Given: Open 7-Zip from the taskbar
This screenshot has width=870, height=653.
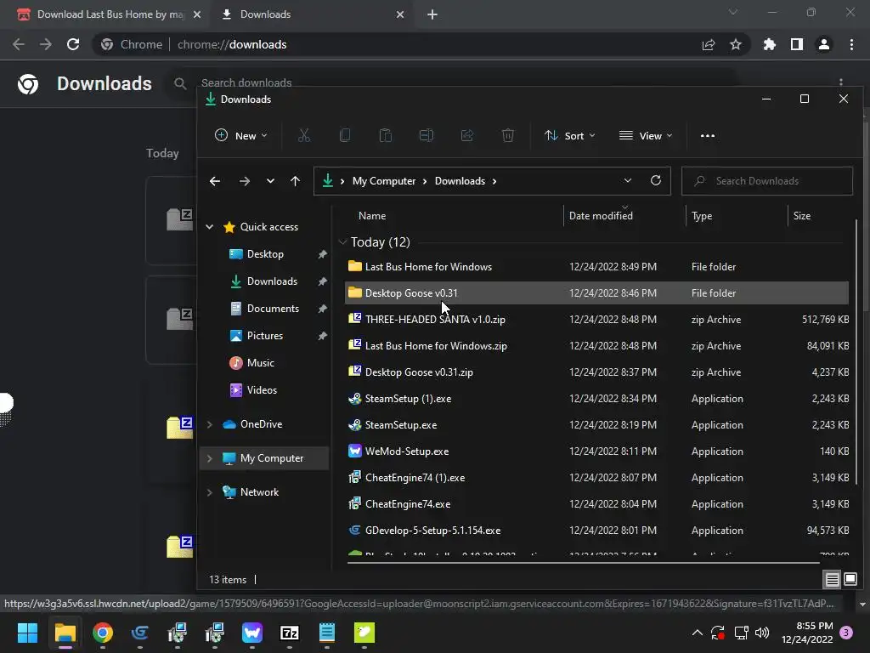Looking at the screenshot, I should point(290,633).
